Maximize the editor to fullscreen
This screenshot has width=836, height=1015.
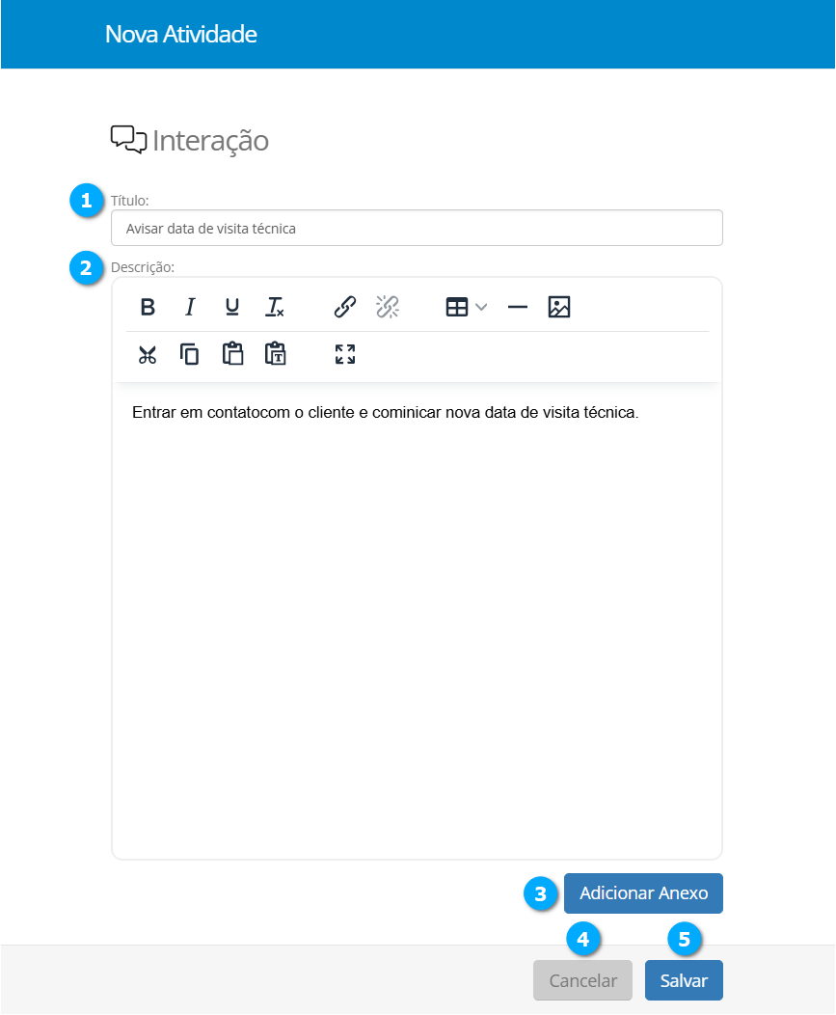[x=345, y=354]
